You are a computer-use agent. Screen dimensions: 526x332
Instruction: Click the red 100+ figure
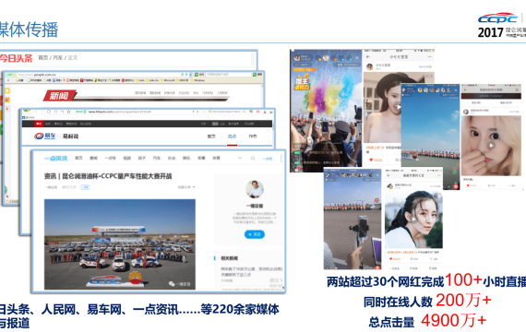(x=463, y=279)
